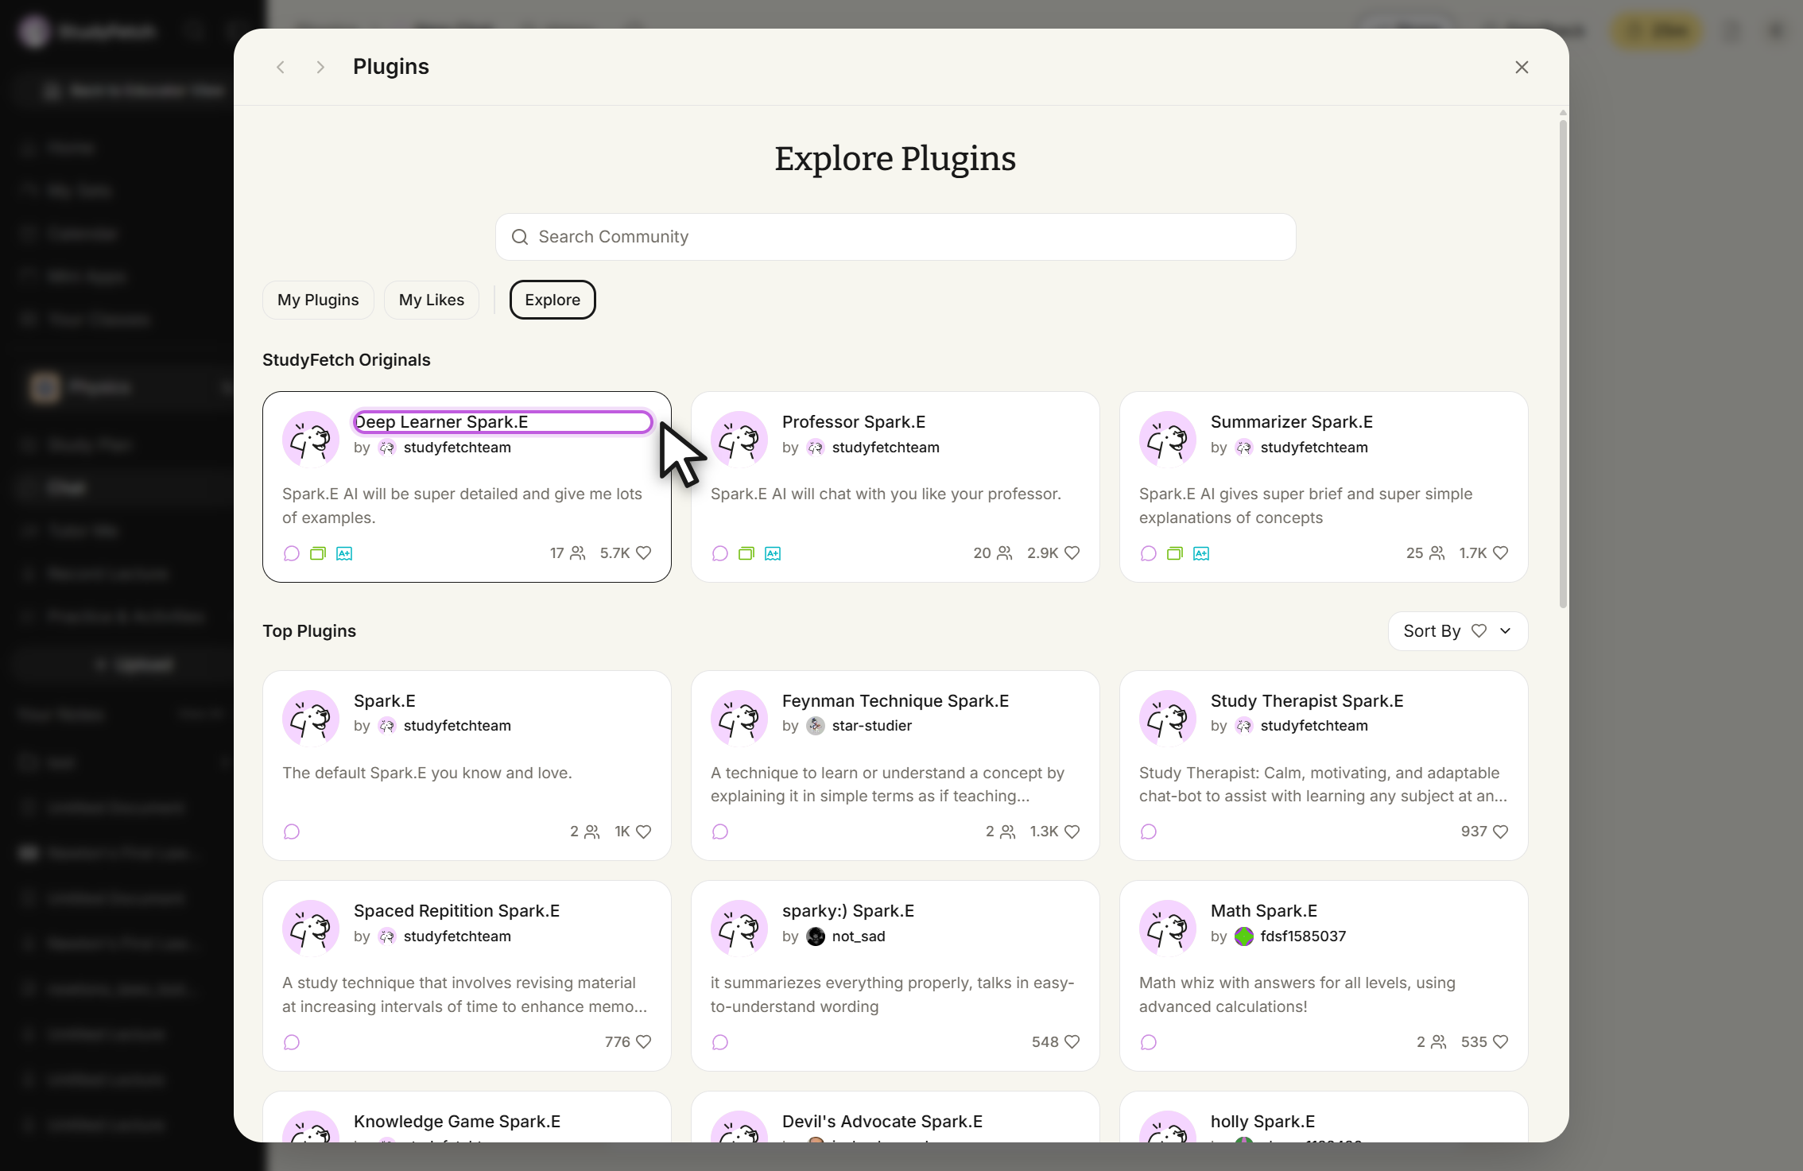The width and height of the screenshot is (1803, 1171).
Task: Click users icon on Feynman Technique card
Action: 1007,832
